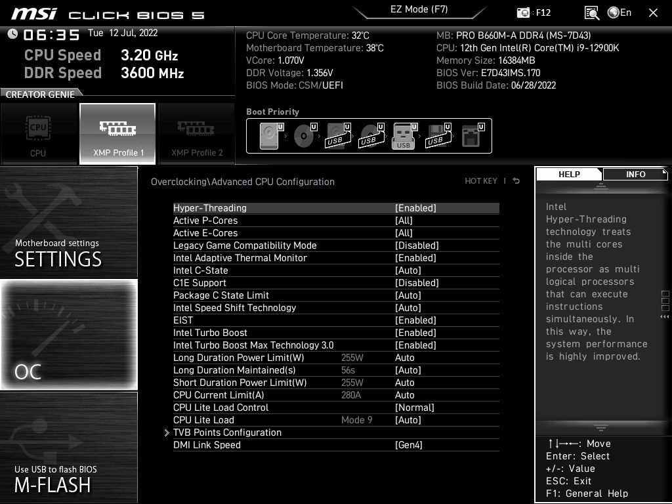Open the OC overclocking panel
Image resolution: width=672 pixels, height=504 pixels.
[x=68, y=335]
